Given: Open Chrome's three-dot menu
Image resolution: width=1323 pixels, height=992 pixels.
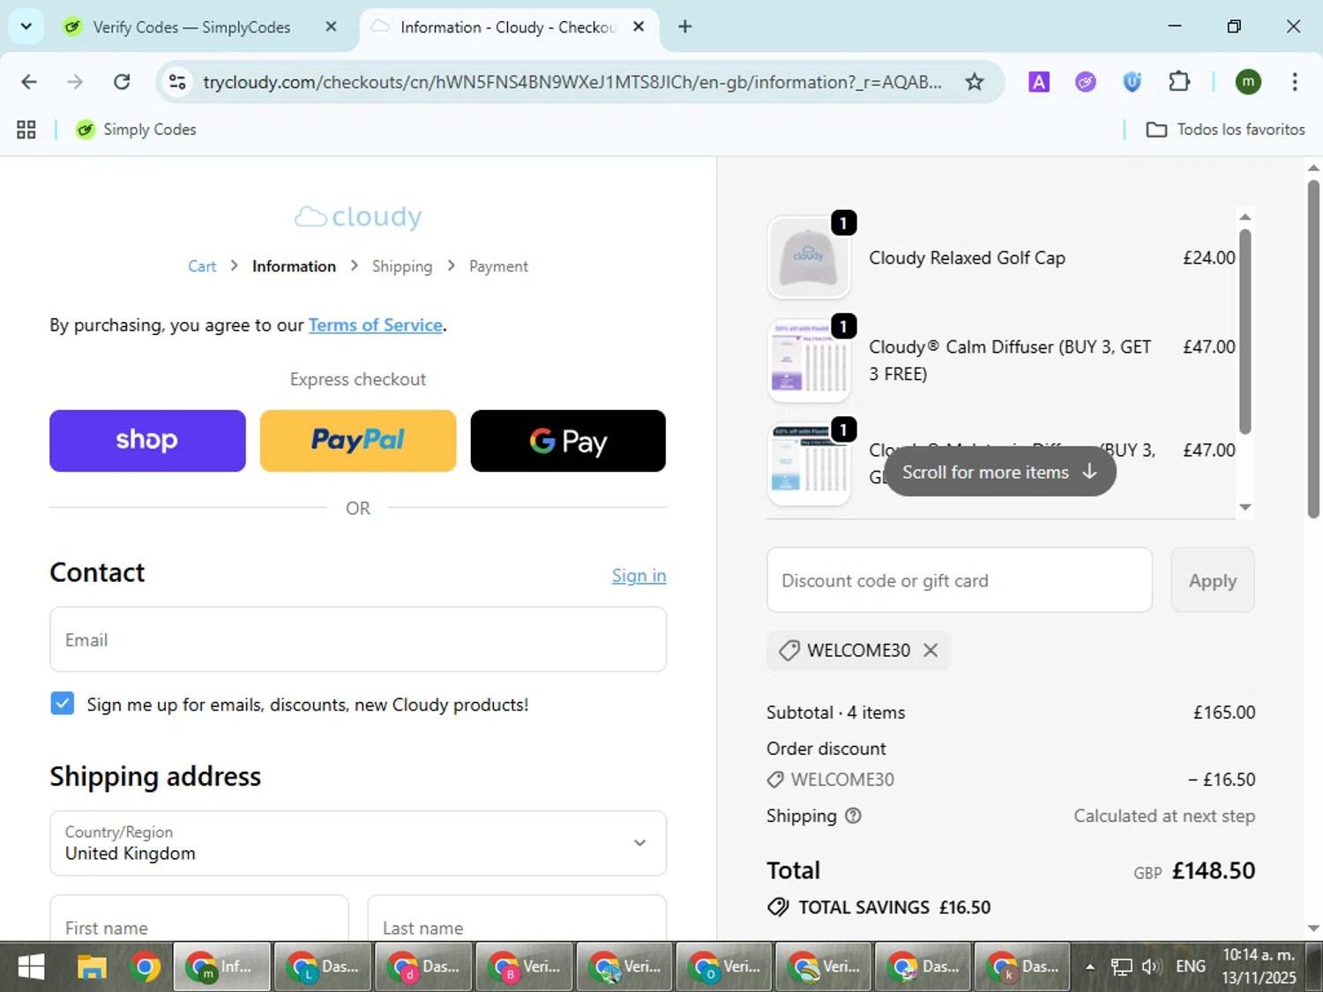Looking at the screenshot, I should pos(1295,82).
